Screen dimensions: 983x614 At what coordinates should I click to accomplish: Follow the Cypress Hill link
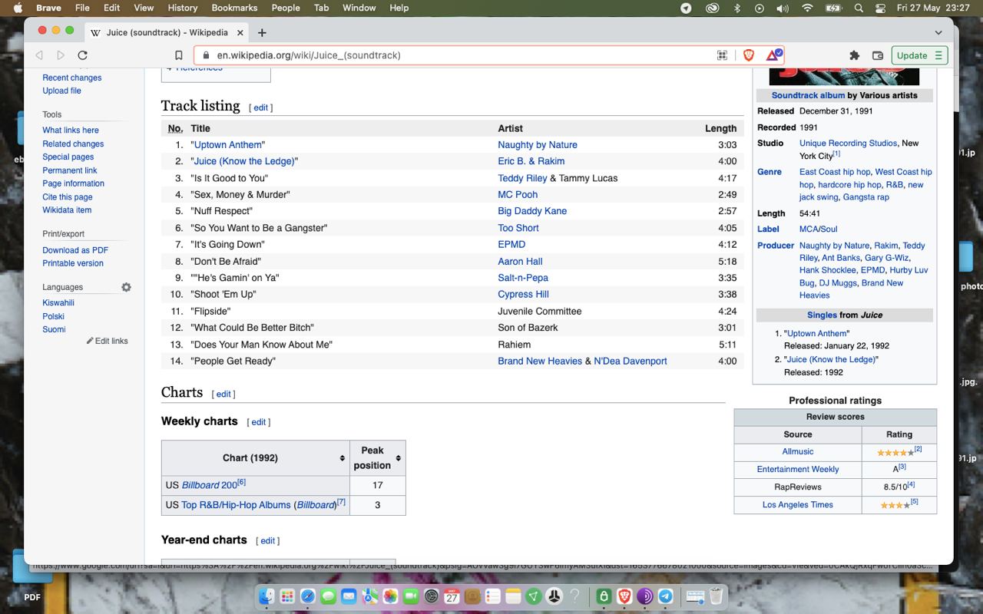[523, 295]
